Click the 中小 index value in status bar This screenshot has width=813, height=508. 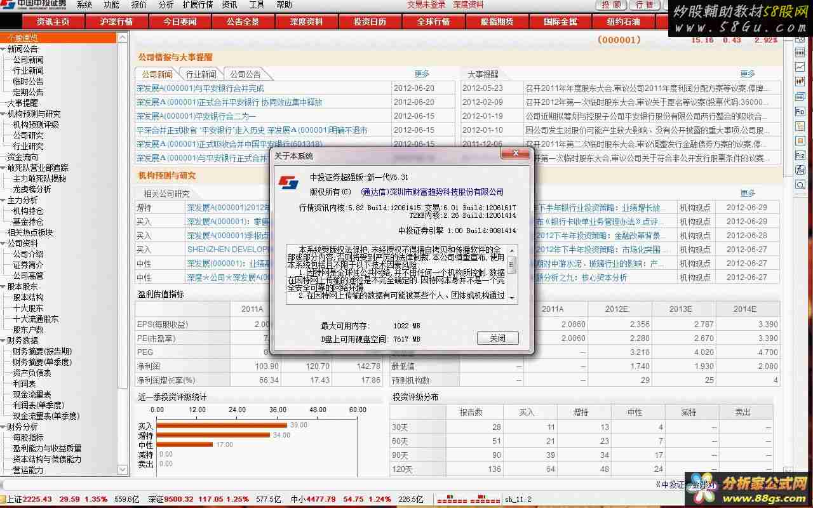coord(322,500)
